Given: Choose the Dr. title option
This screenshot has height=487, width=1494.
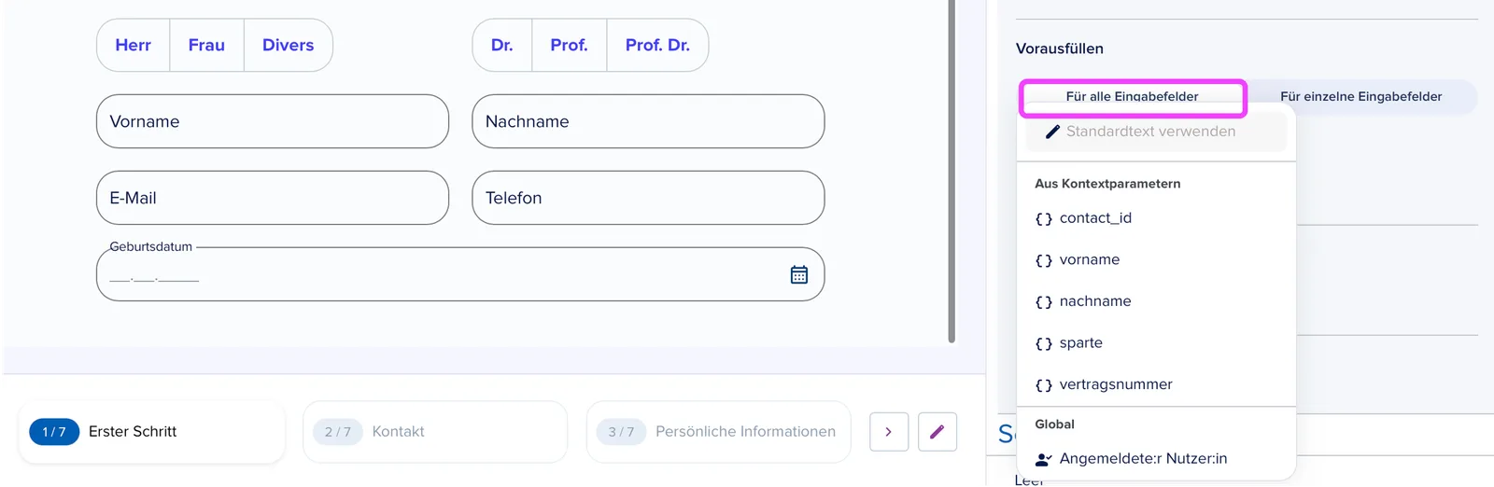Looking at the screenshot, I should [x=502, y=45].
